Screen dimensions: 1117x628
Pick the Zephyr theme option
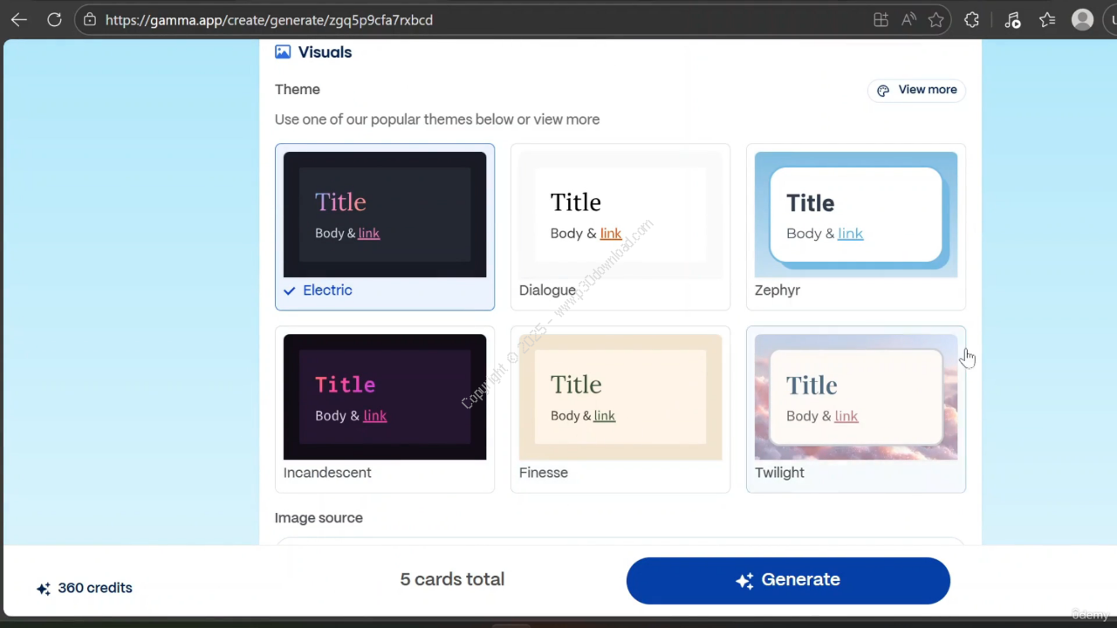tap(855, 226)
